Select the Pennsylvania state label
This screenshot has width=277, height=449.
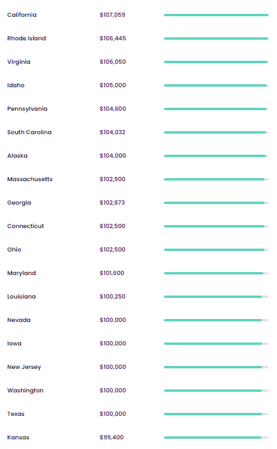click(x=27, y=109)
